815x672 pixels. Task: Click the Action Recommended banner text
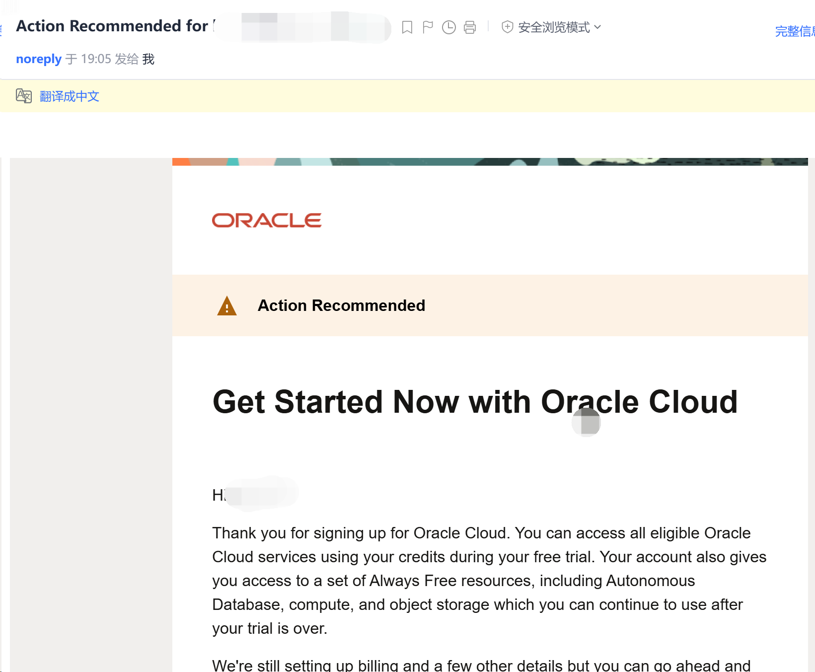point(341,305)
